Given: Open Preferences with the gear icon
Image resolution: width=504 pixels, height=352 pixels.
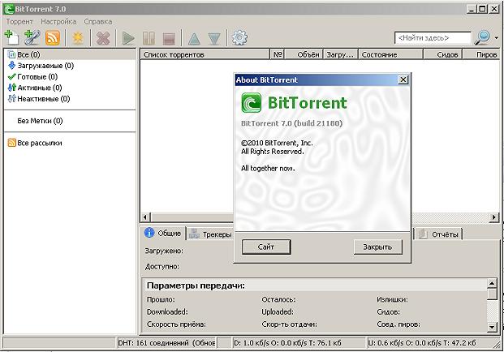Looking at the screenshot, I should click(239, 37).
